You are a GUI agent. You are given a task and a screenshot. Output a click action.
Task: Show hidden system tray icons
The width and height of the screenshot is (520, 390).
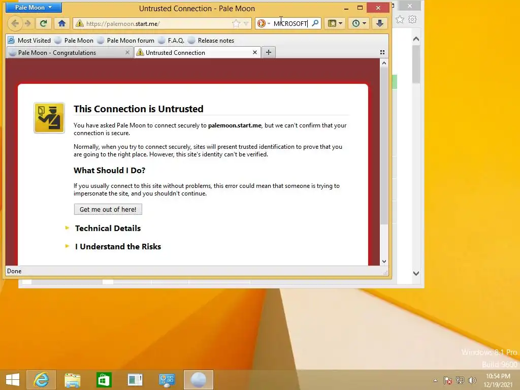435,380
